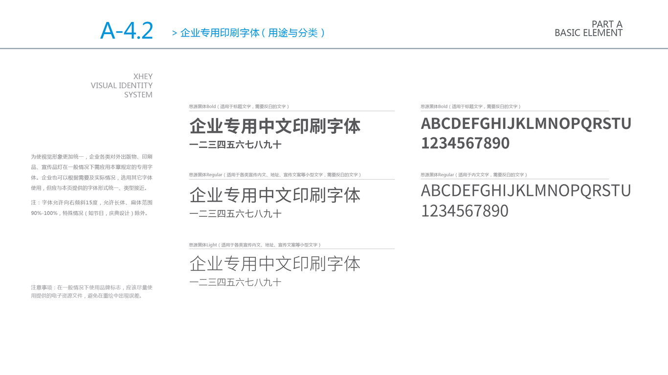Click the note line "注：字体允许向右倾斜15度"
Image resolution: width=668 pixels, height=375 pixels.
coord(92,202)
